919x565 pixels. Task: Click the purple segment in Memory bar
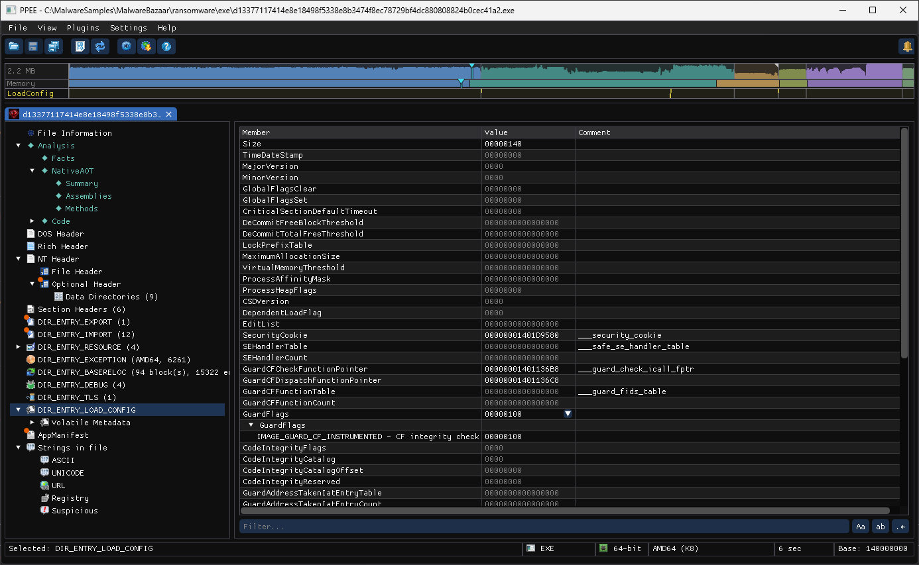(854, 83)
